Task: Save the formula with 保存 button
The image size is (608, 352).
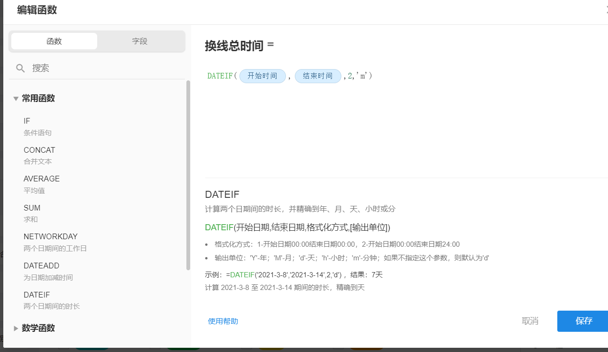Action: click(584, 321)
